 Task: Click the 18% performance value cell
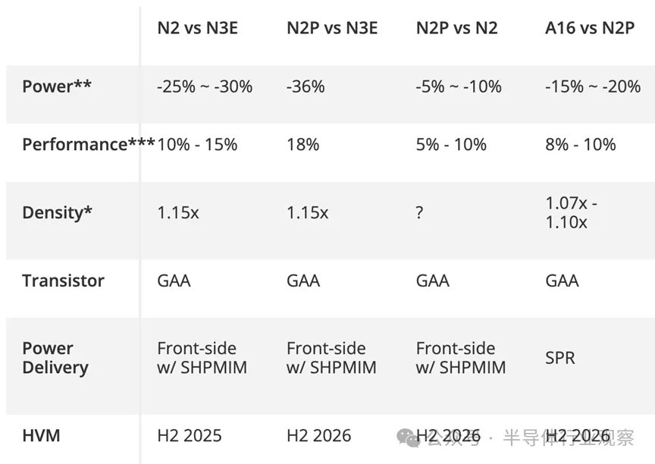click(x=302, y=144)
